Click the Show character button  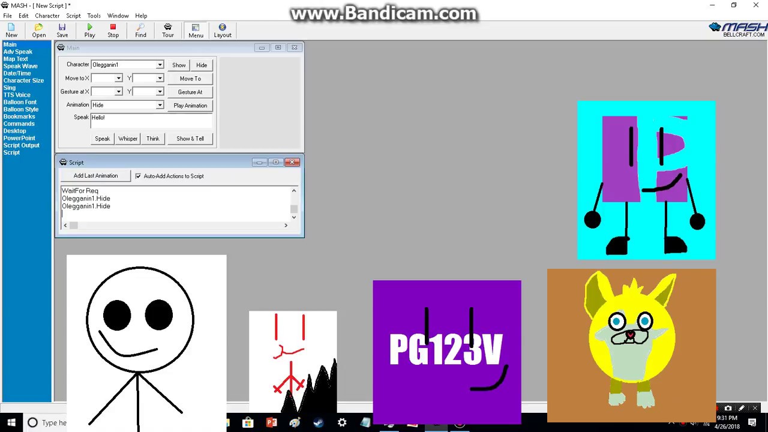[x=179, y=65]
